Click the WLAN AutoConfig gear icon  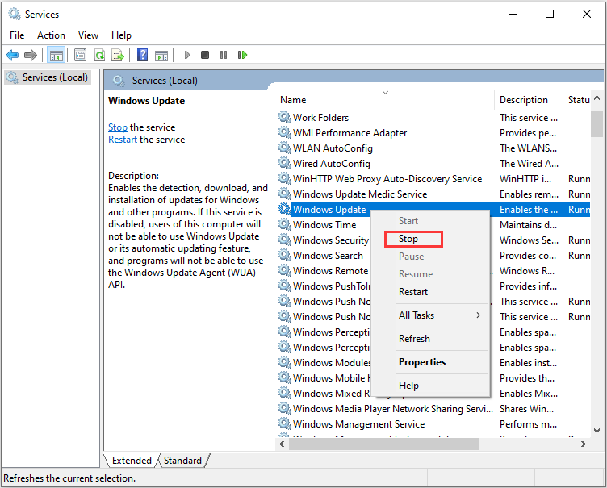click(x=284, y=148)
